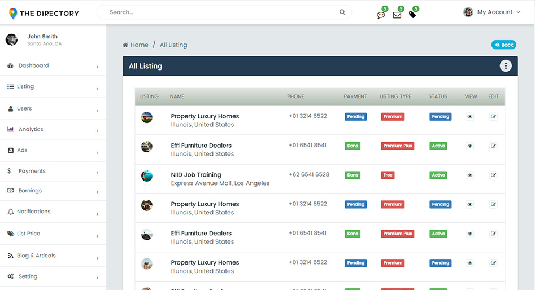Click the Done payment badge for NIID Job Training
The image size is (535, 290).
click(x=353, y=175)
